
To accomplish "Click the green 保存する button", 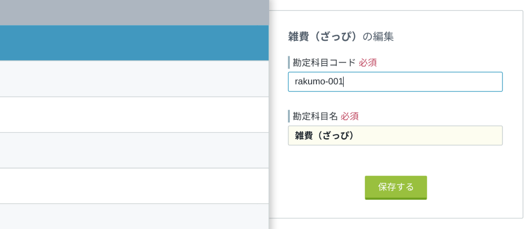I will pyautogui.click(x=396, y=188).
